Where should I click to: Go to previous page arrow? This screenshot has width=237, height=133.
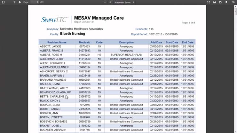14,2
